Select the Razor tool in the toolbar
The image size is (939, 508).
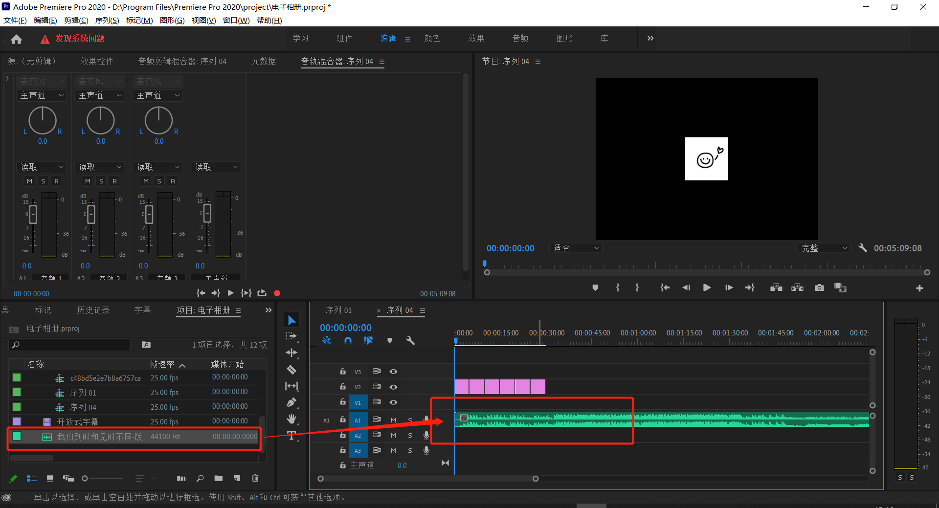click(291, 370)
